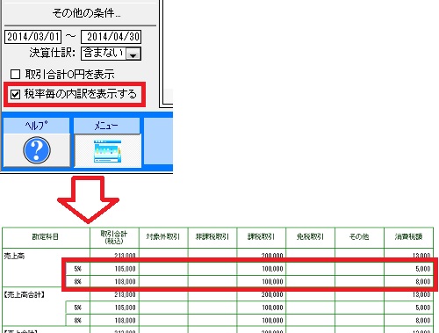Screen dimensions: 439x333
Task: Click the ヘルプ label header
Action: tap(36, 126)
